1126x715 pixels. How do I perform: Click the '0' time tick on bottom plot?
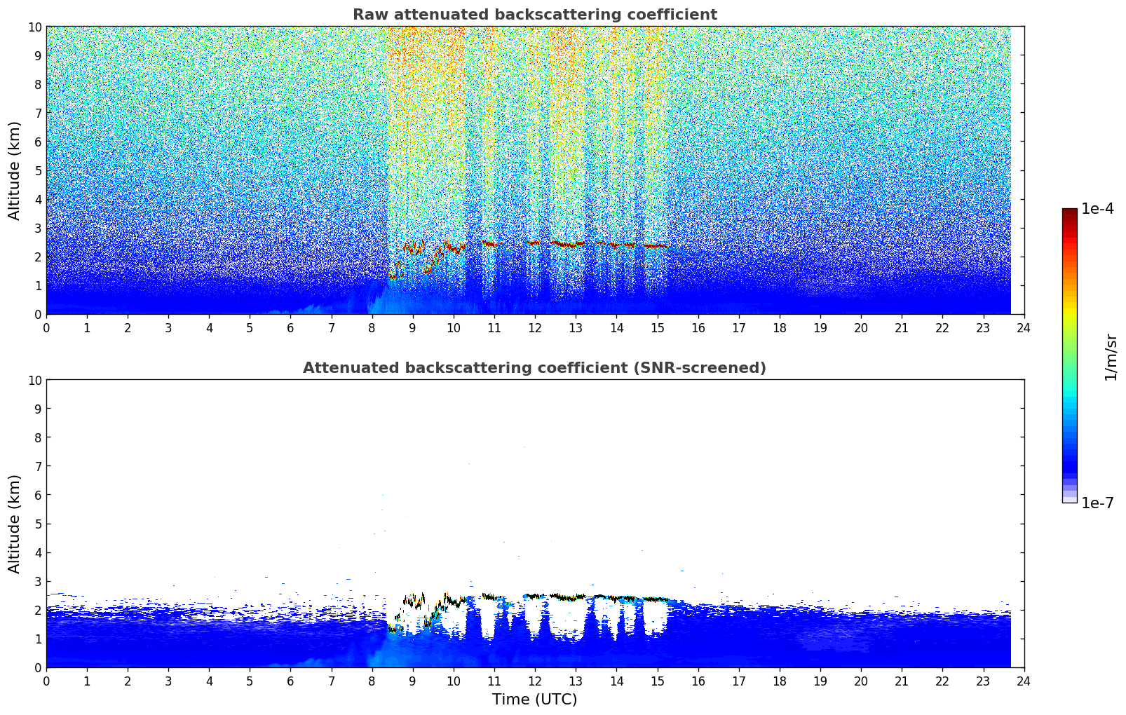[47, 681]
